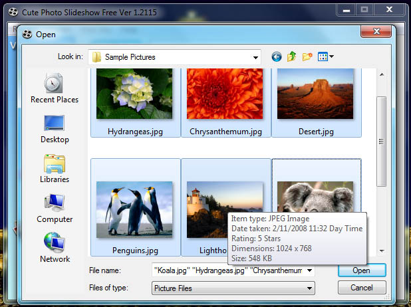
Task: Expand the Look in folder dropdown
Action: tap(255, 57)
